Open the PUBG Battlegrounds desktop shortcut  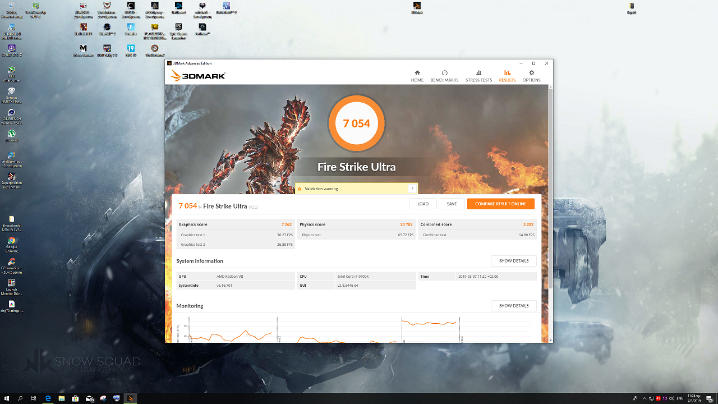click(154, 31)
